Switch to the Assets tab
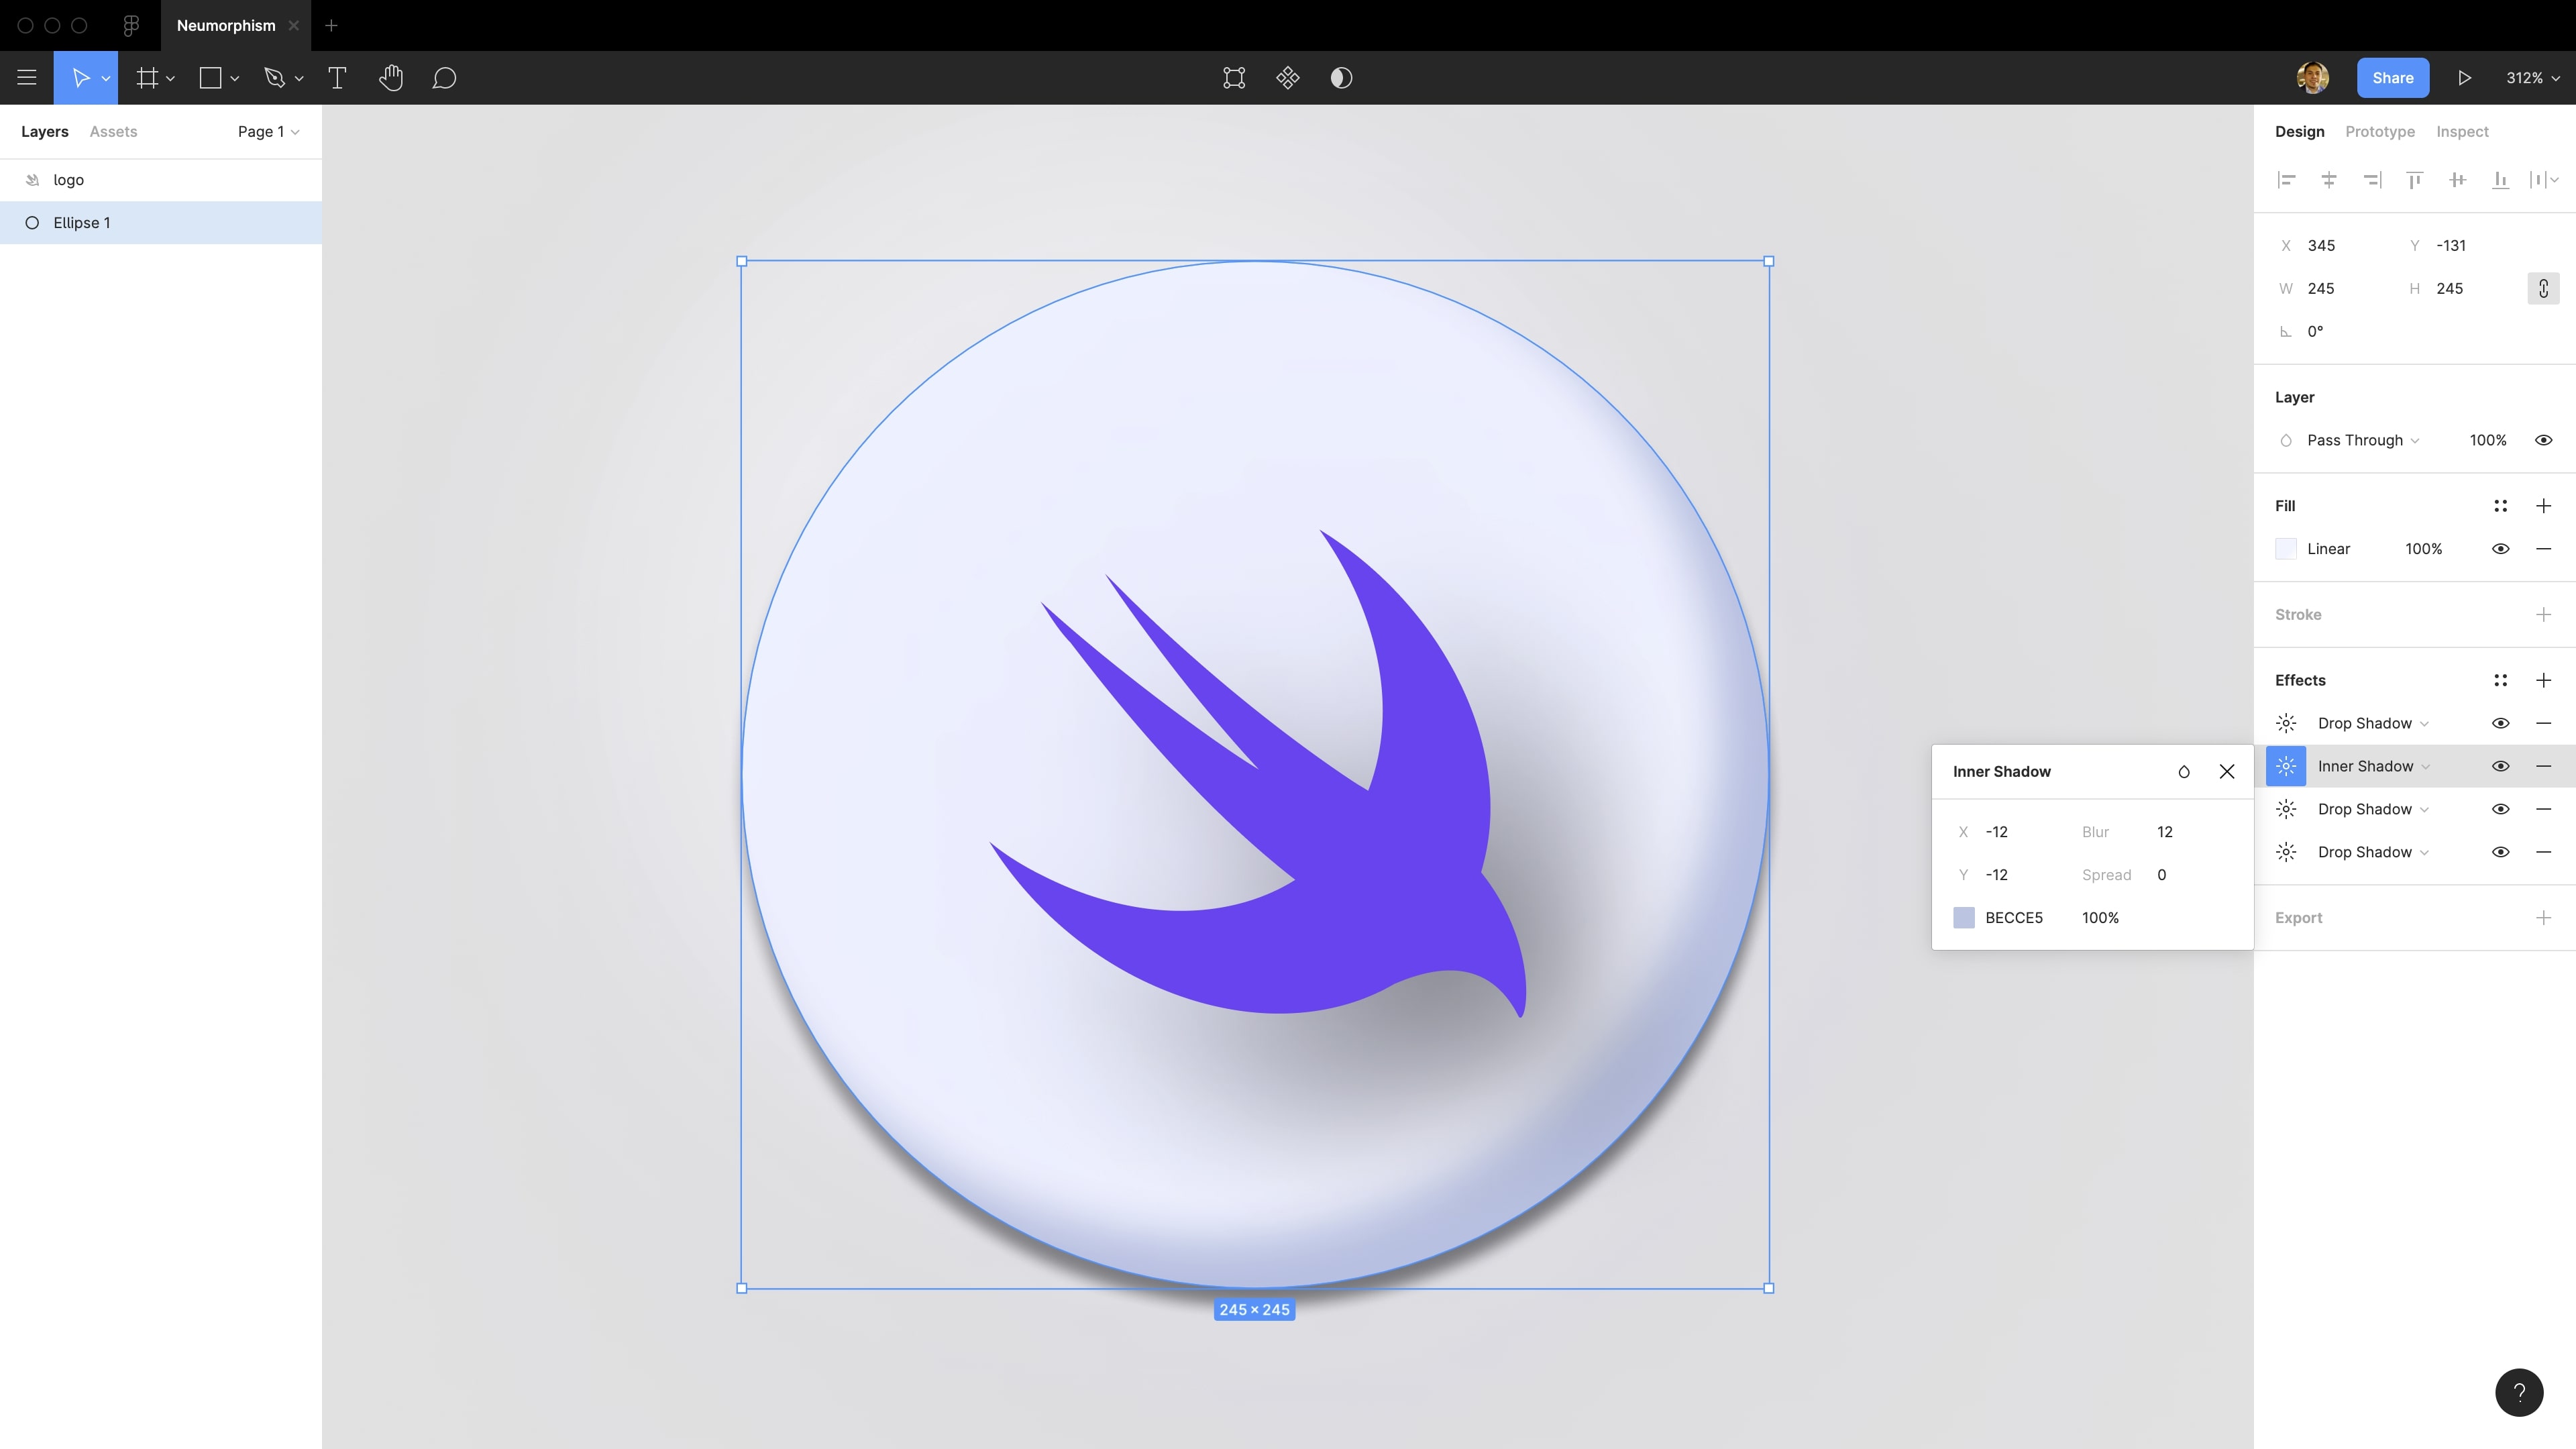The width and height of the screenshot is (2576, 1449). [x=113, y=132]
